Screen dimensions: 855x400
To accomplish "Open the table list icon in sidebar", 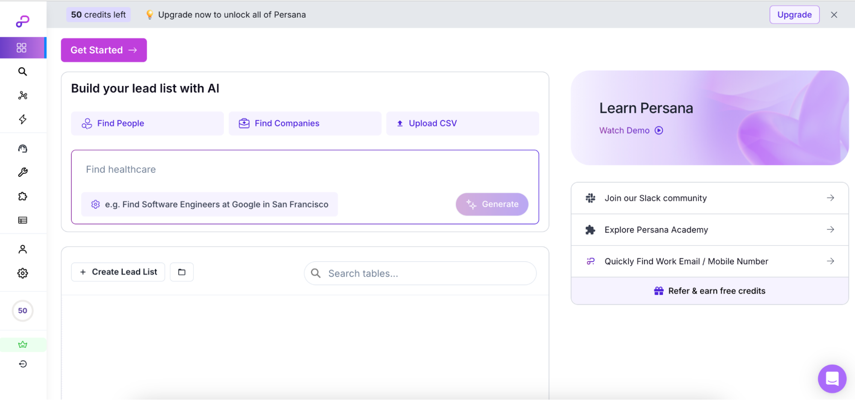I will pyautogui.click(x=23, y=220).
